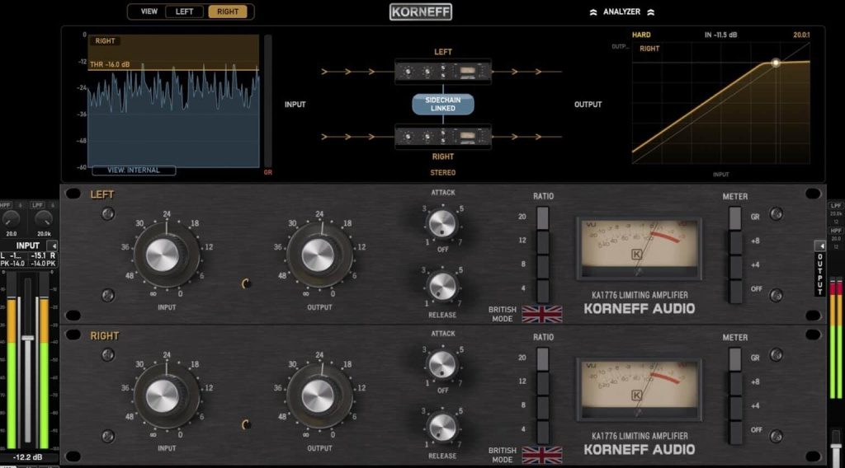Click the RIGHT unit ATTACK knob
845x468 pixels.
click(x=442, y=364)
